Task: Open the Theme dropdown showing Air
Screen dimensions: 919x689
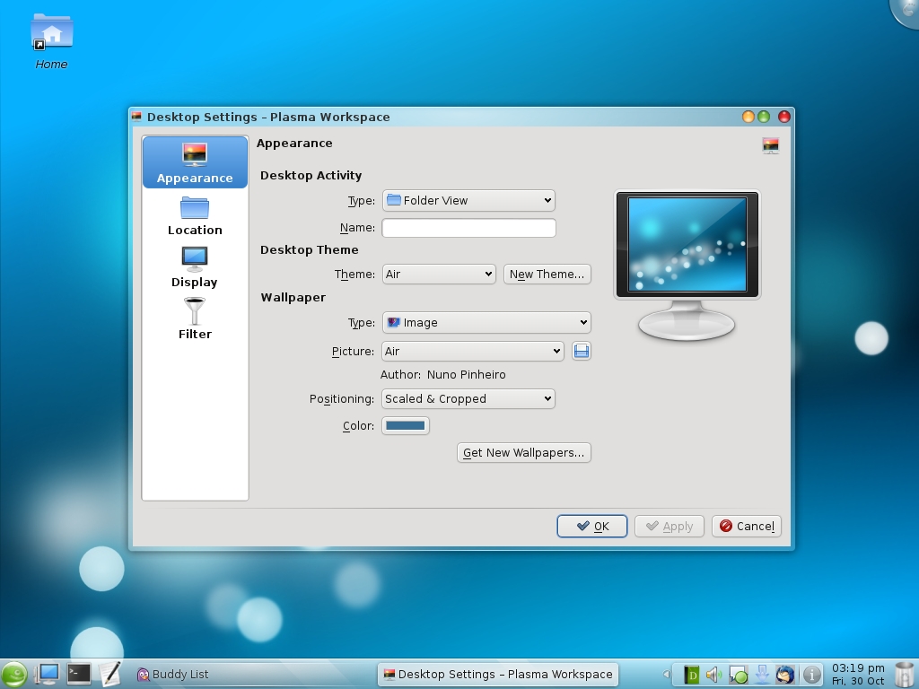Action: coord(439,275)
